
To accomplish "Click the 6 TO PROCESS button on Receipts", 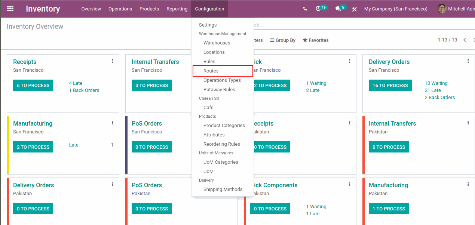I will click(33, 86).
